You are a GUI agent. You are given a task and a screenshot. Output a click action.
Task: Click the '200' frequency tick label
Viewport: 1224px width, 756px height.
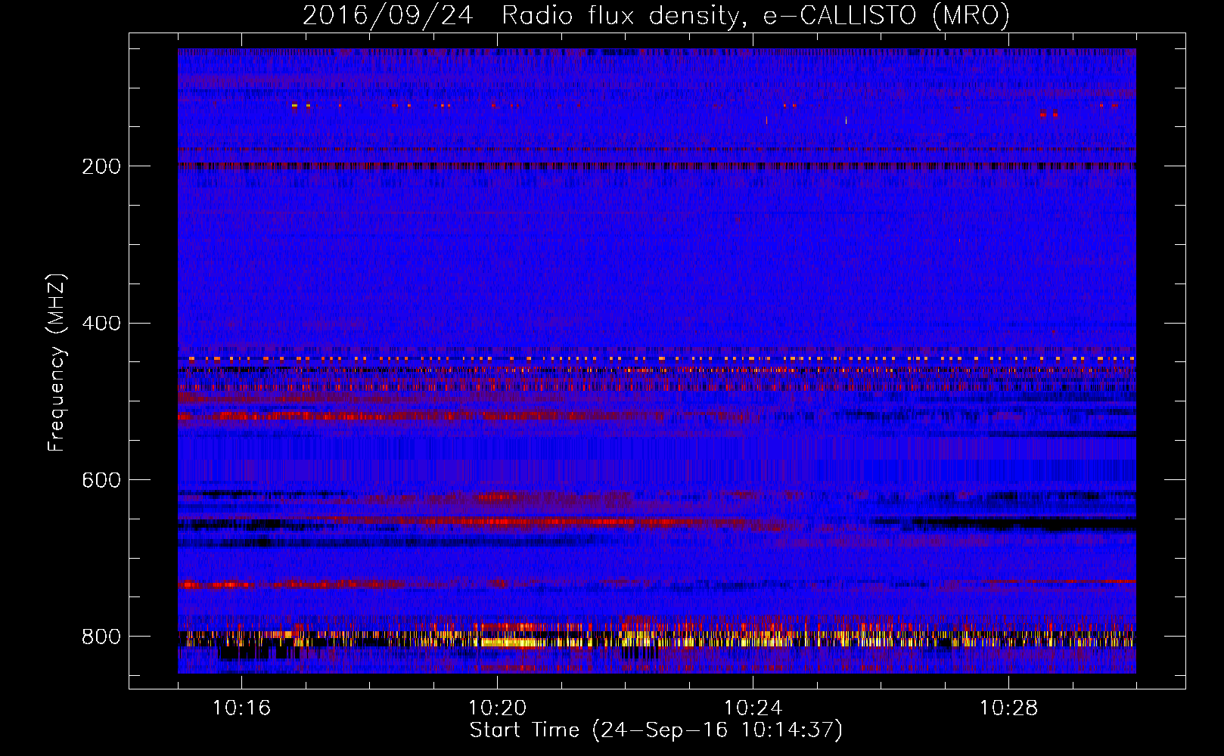[101, 166]
